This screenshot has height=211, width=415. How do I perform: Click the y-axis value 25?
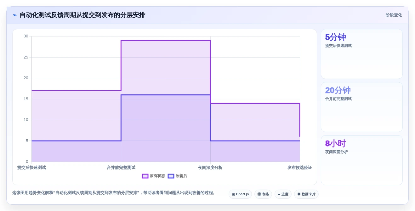[x=26, y=57]
